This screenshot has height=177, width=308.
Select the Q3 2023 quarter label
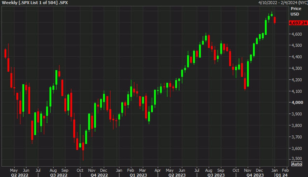point(216,174)
